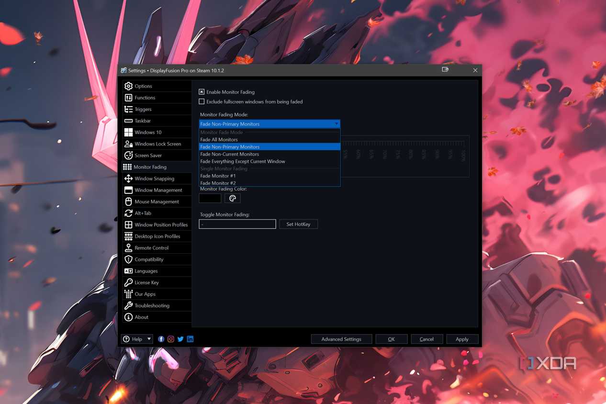The height and width of the screenshot is (404, 606).
Task: Click the Windows 10 logo icon
Action: (x=128, y=132)
